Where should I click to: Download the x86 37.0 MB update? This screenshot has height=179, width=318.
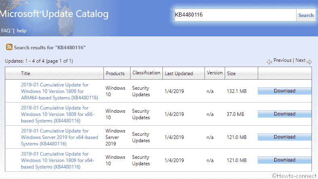284,114
